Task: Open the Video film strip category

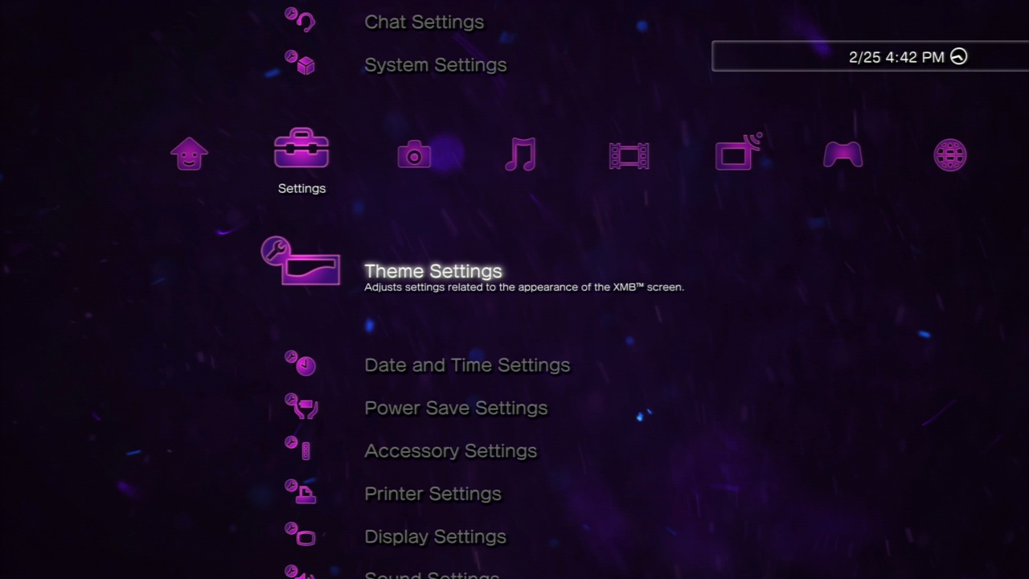Action: pyautogui.click(x=629, y=156)
